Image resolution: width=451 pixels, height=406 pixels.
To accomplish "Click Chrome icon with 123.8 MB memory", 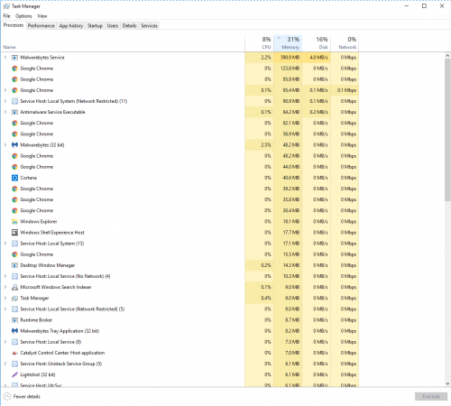I will [x=14, y=69].
